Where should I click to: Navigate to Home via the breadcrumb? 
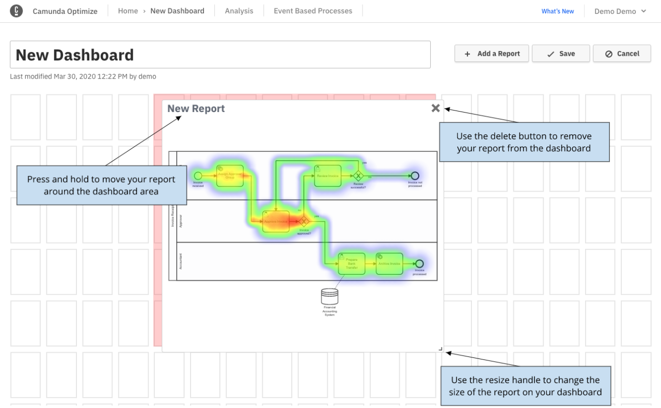coord(128,10)
